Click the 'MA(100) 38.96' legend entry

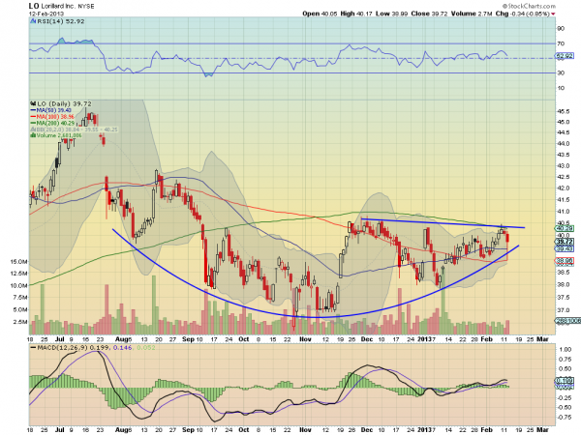tap(55, 117)
